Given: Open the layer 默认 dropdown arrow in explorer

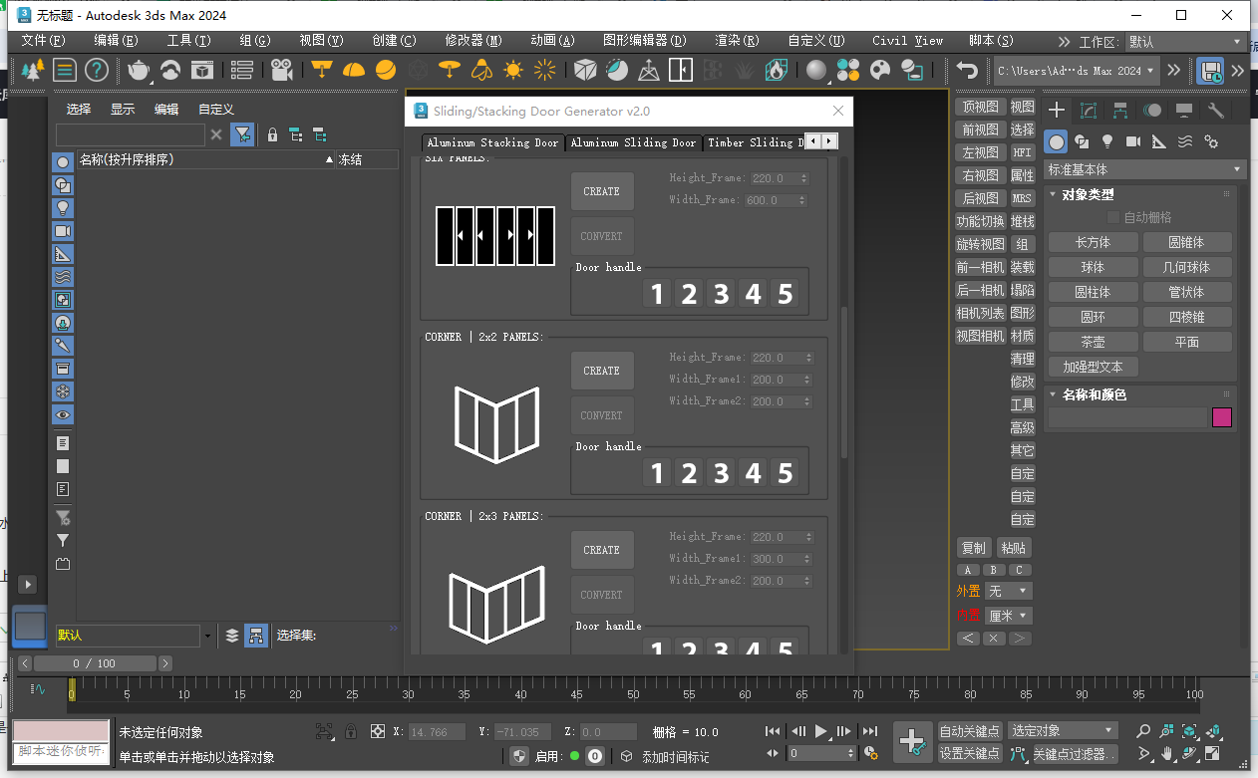Looking at the screenshot, I should tap(207, 636).
